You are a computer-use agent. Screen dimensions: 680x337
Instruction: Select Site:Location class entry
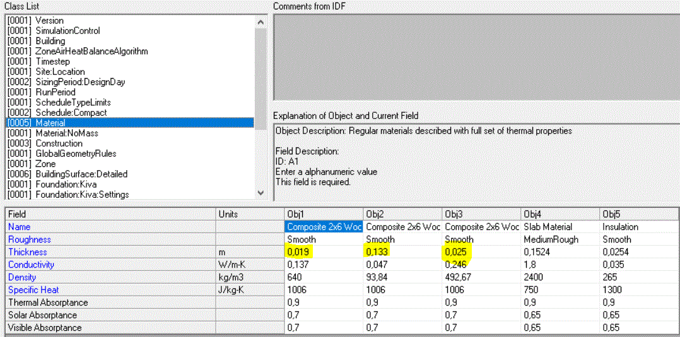pos(130,72)
